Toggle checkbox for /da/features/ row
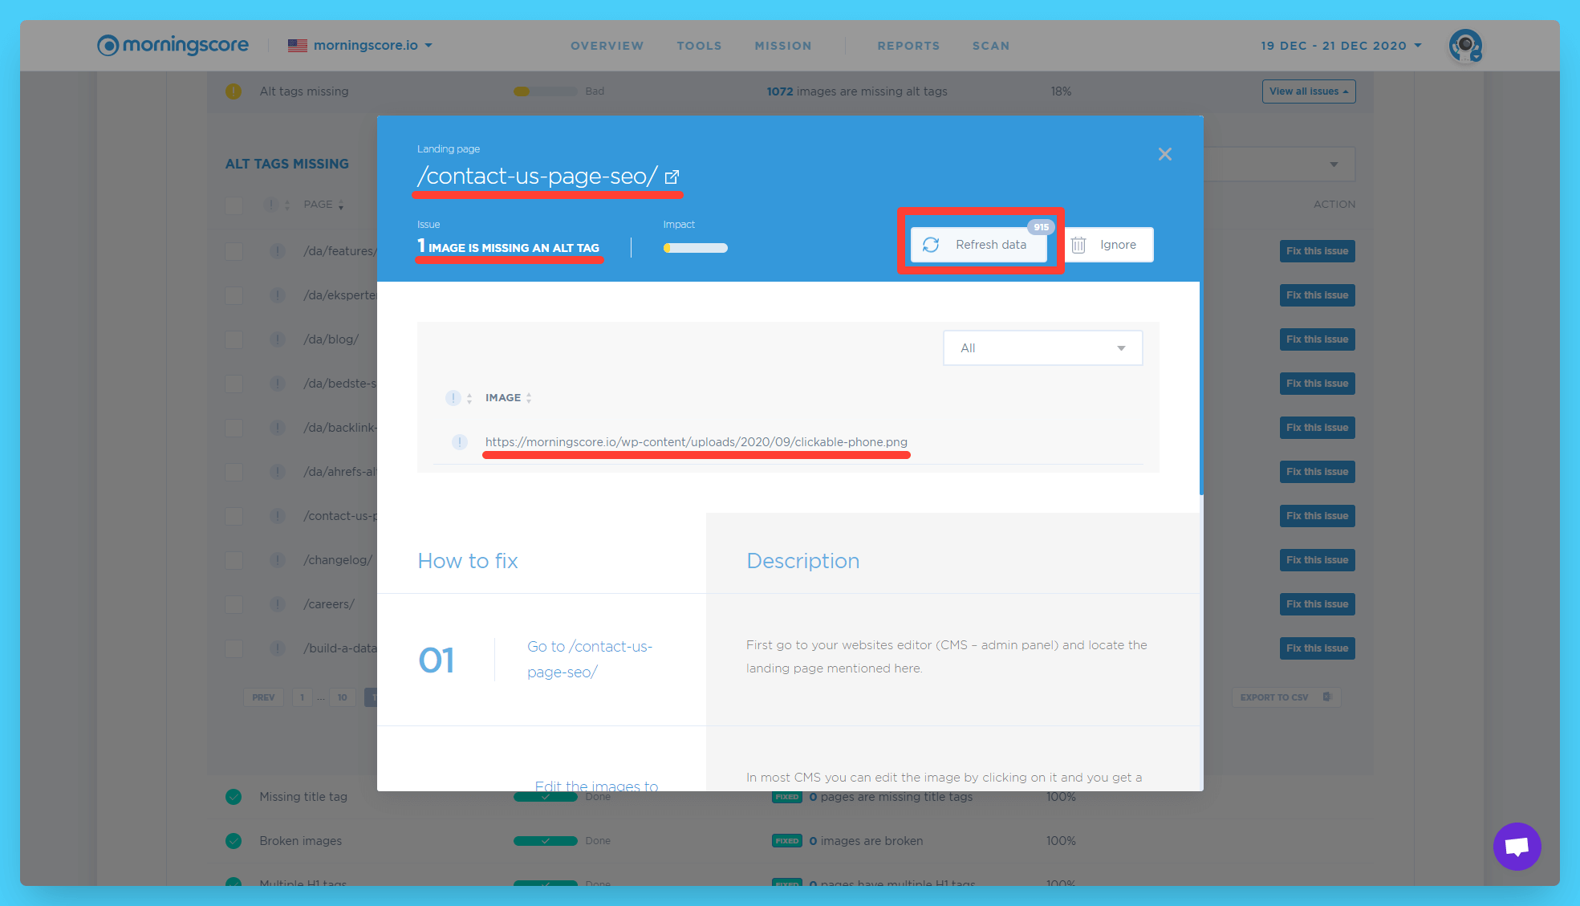The image size is (1580, 906). [x=234, y=251]
